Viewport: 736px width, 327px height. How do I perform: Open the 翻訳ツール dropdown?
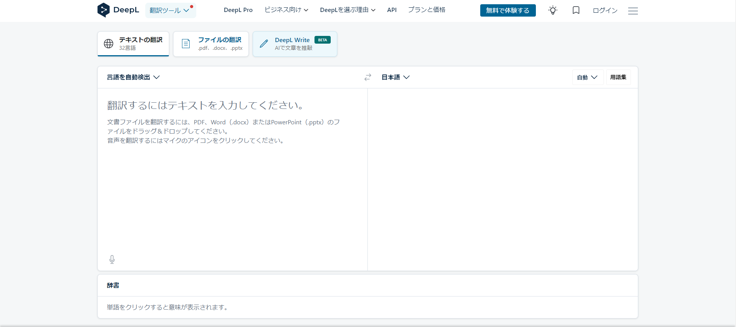click(170, 10)
